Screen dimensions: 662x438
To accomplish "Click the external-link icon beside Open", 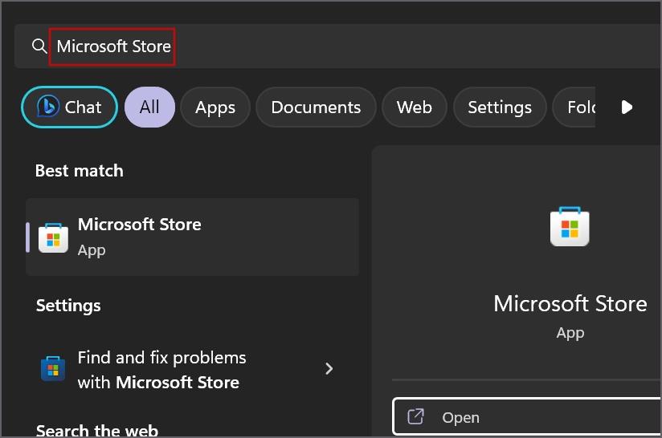I will click(x=415, y=416).
